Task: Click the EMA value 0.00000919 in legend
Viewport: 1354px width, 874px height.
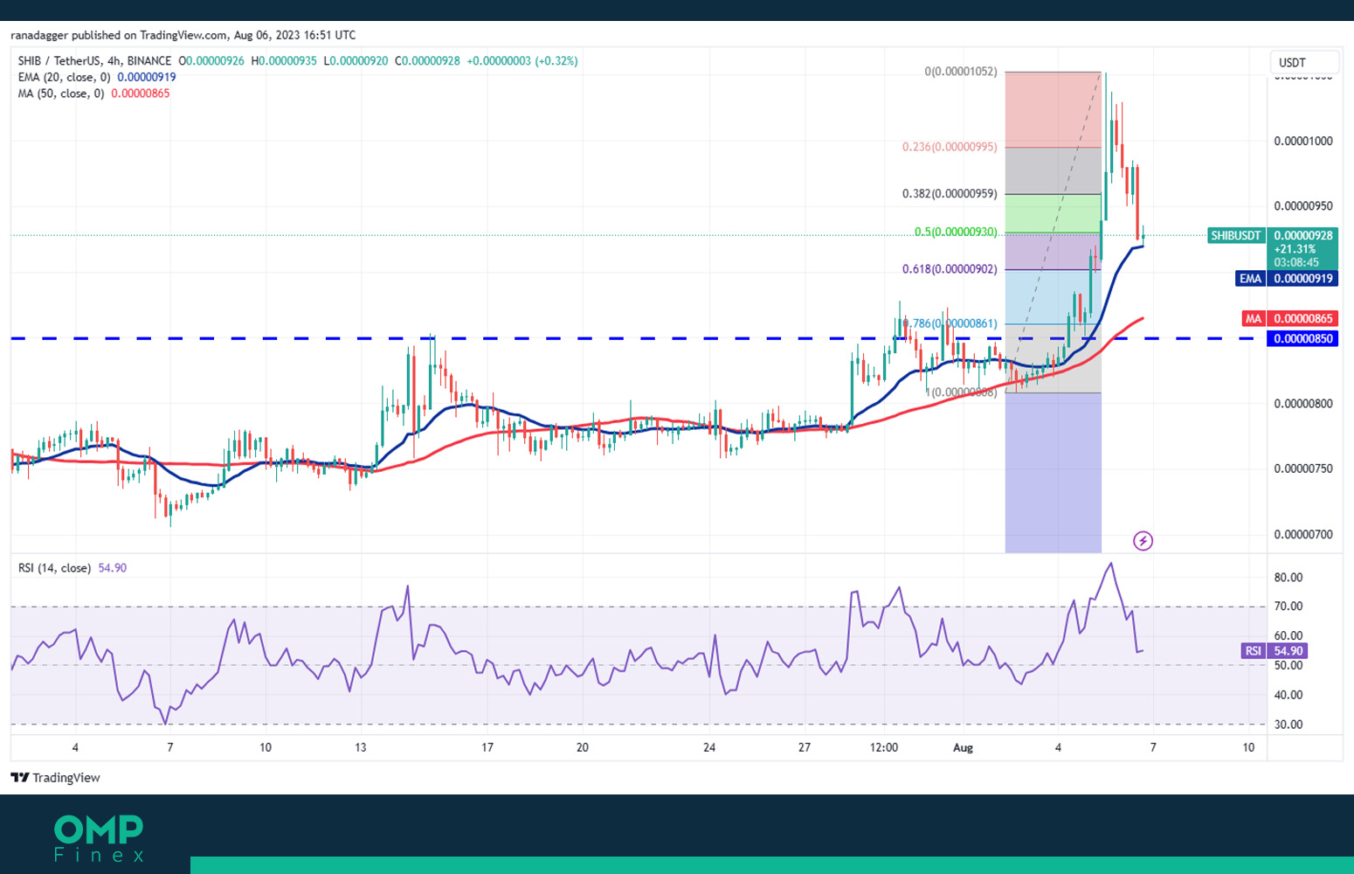Action: (147, 77)
